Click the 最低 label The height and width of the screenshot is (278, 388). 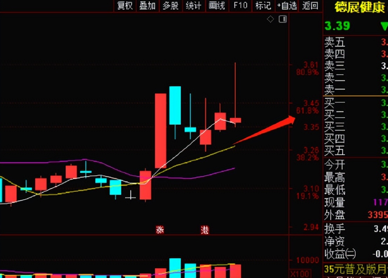tap(335, 190)
